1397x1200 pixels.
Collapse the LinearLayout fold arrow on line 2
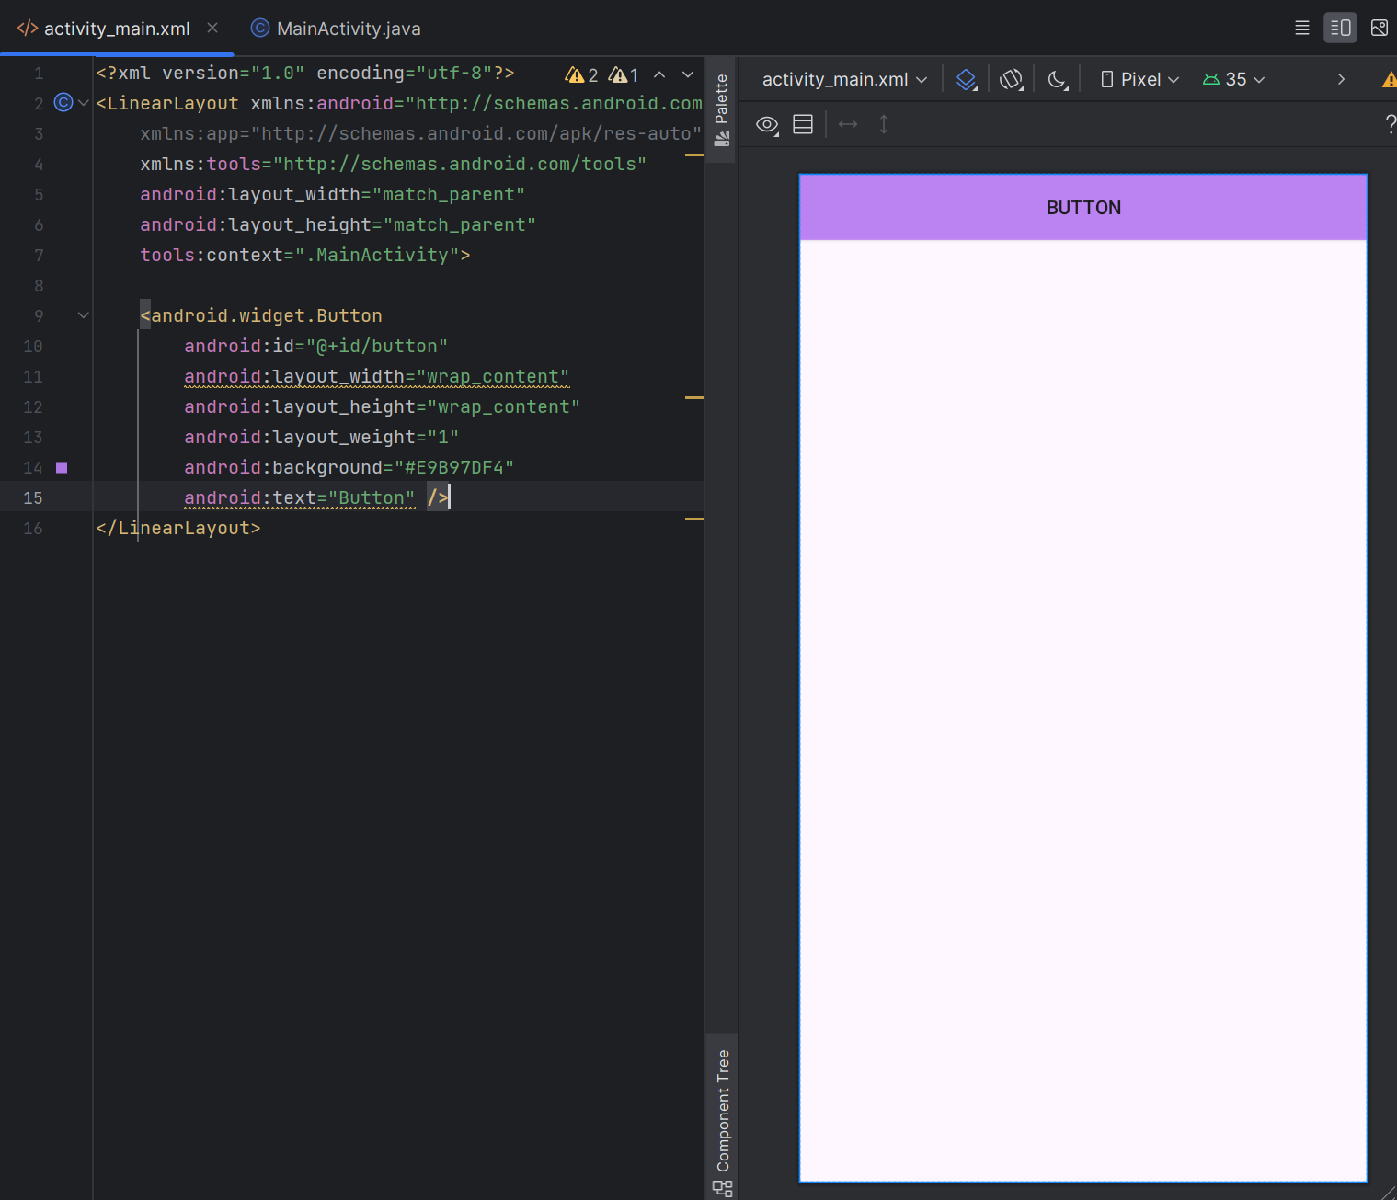click(84, 103)
